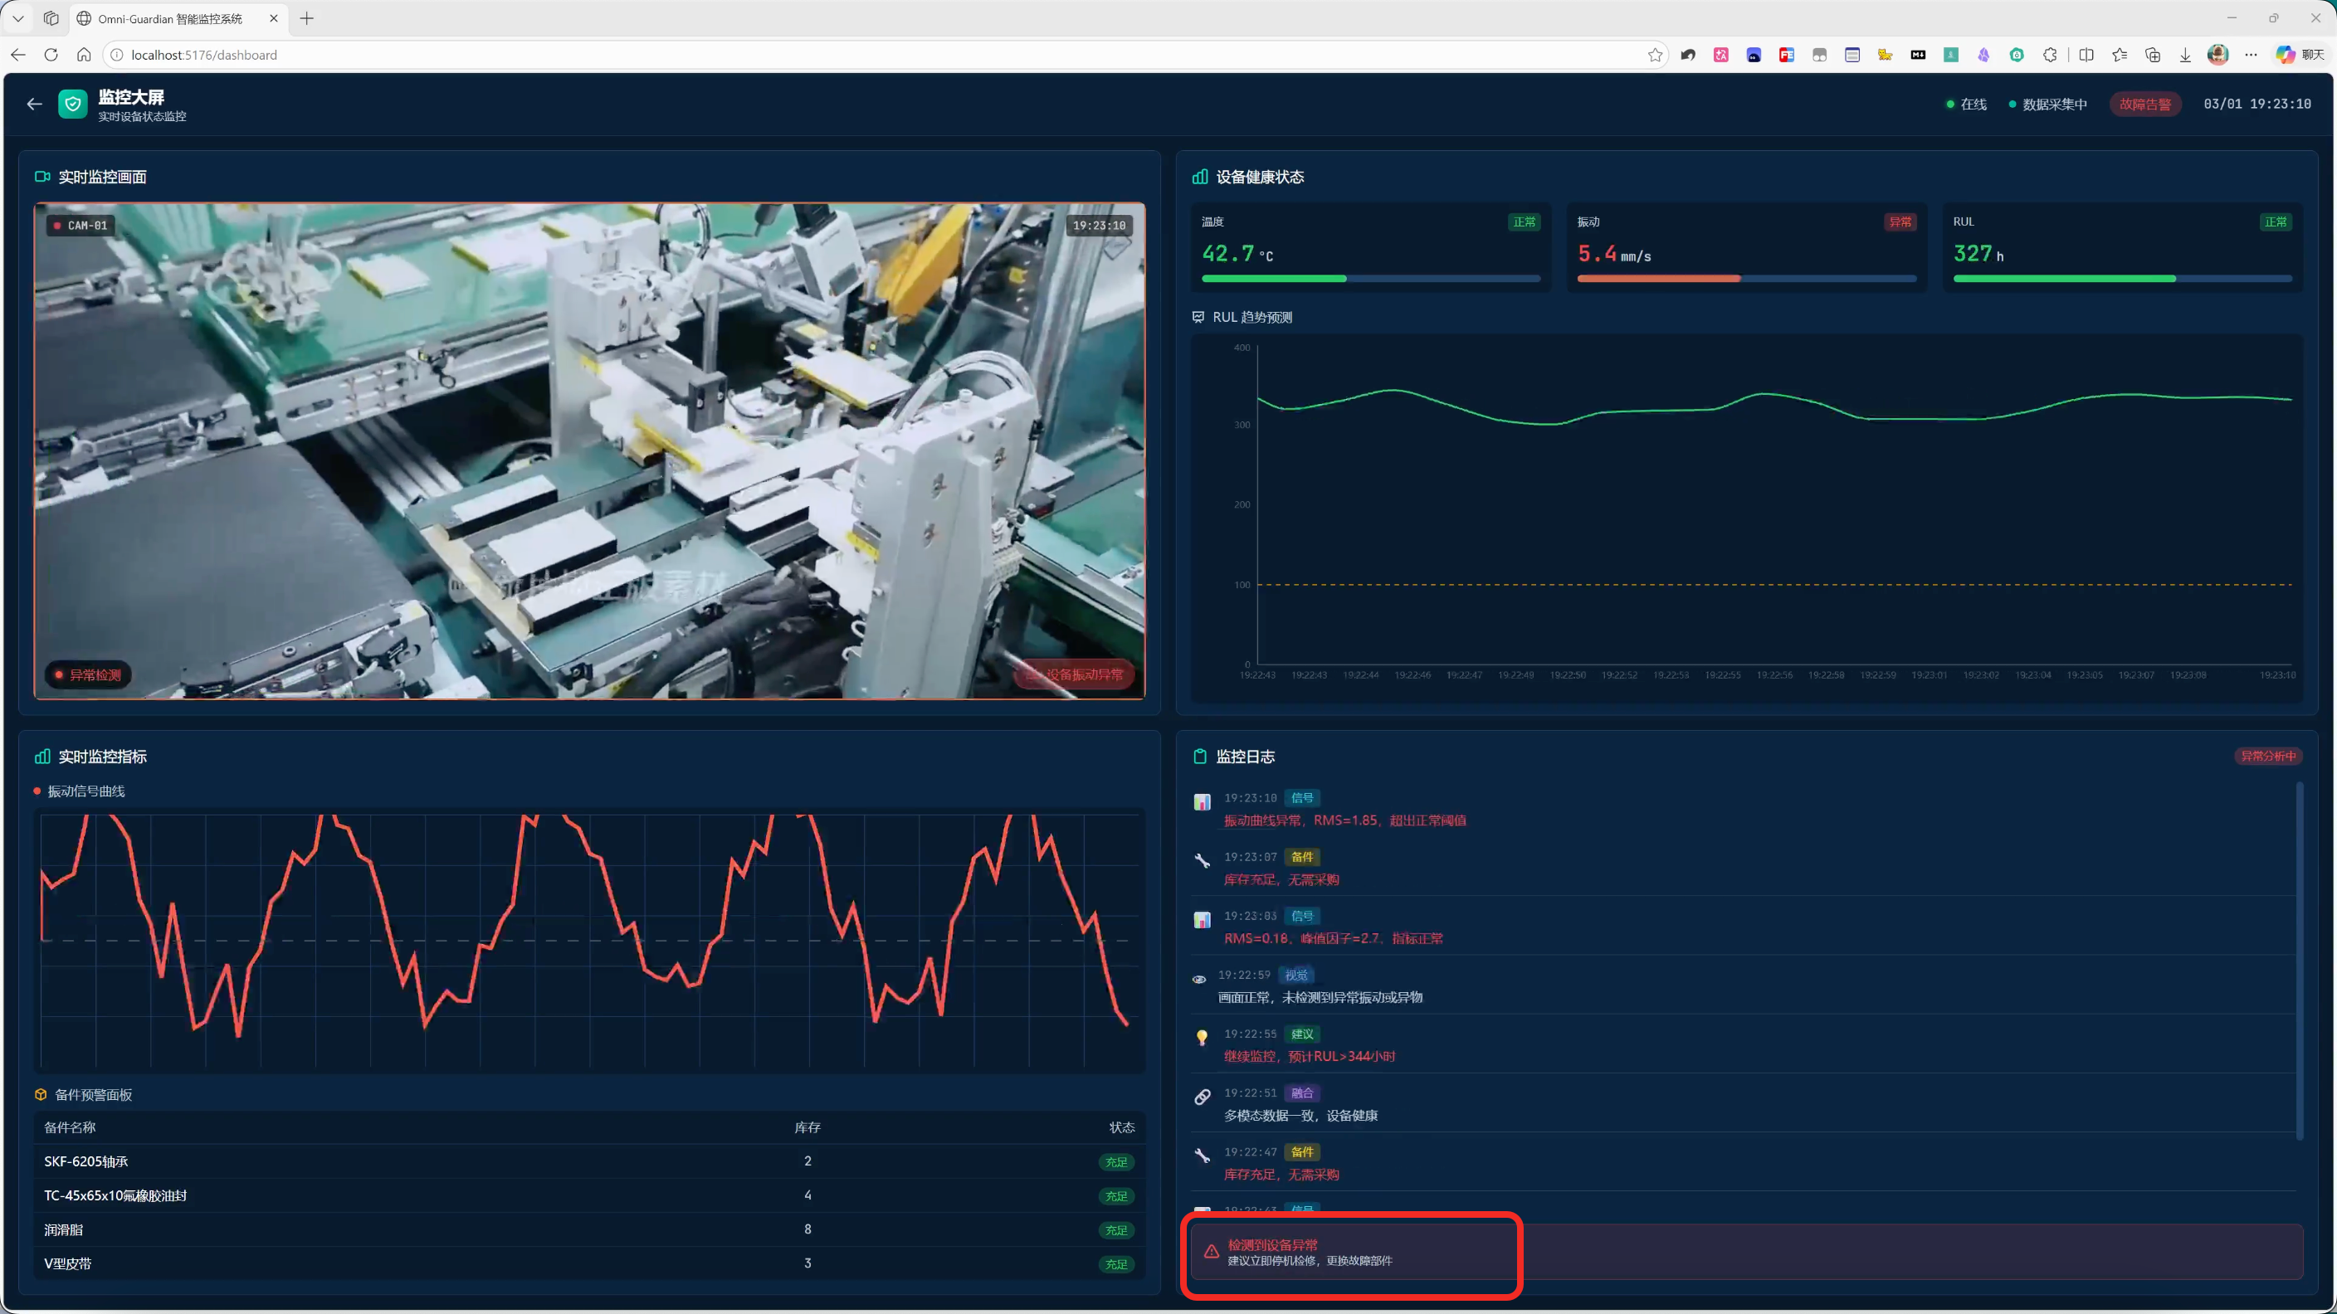Click the green shield logo icon

pyautogui.click(x=72, y=105)
